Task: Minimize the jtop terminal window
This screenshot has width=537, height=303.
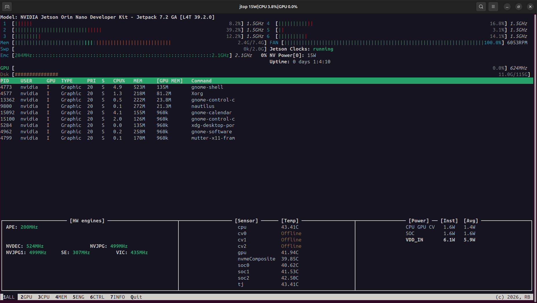Action: point(507,7)
